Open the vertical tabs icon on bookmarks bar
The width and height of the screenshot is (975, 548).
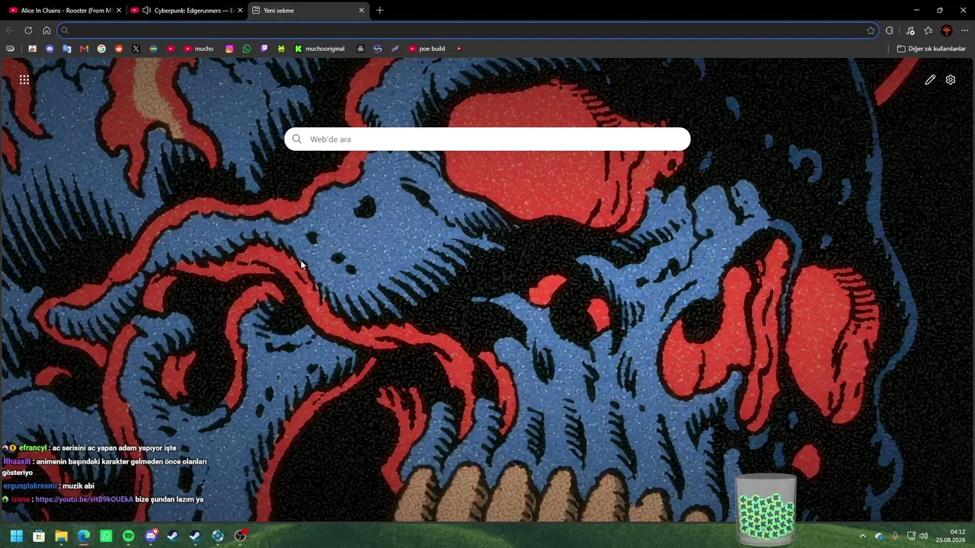click(10, 49)
